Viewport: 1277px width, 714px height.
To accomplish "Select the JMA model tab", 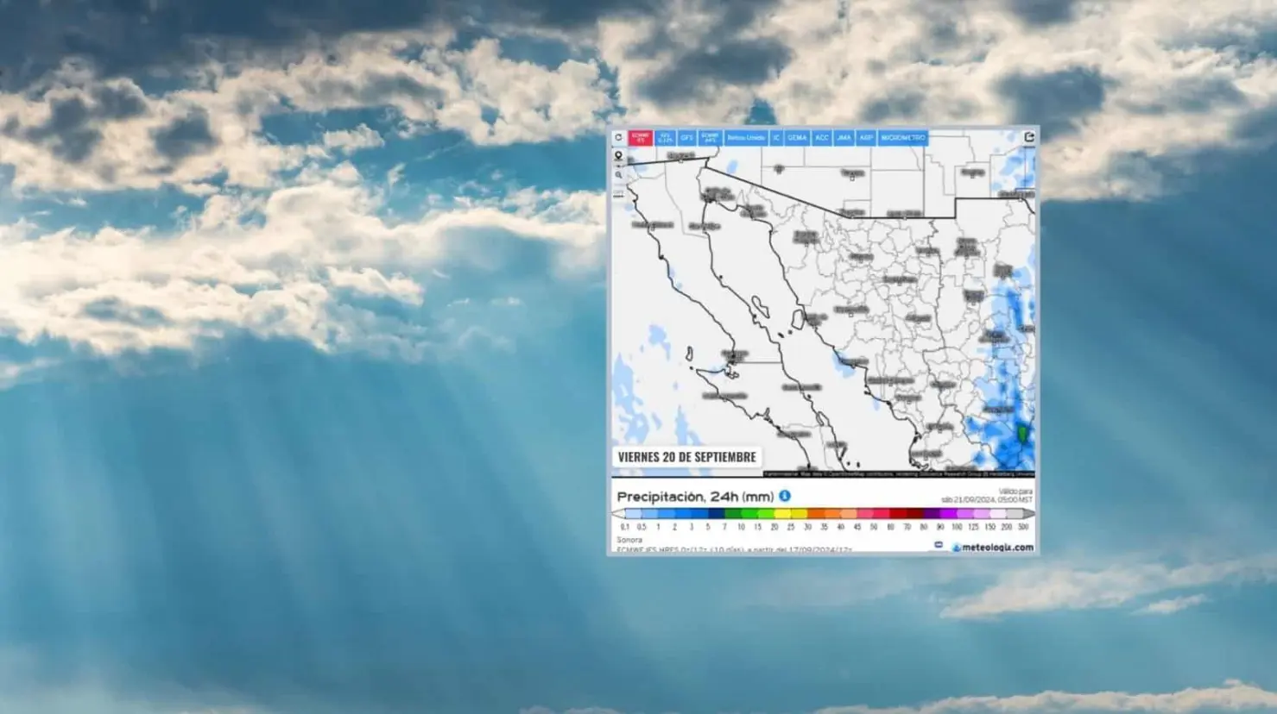I will pyautogui.click(x=844, y=138).
